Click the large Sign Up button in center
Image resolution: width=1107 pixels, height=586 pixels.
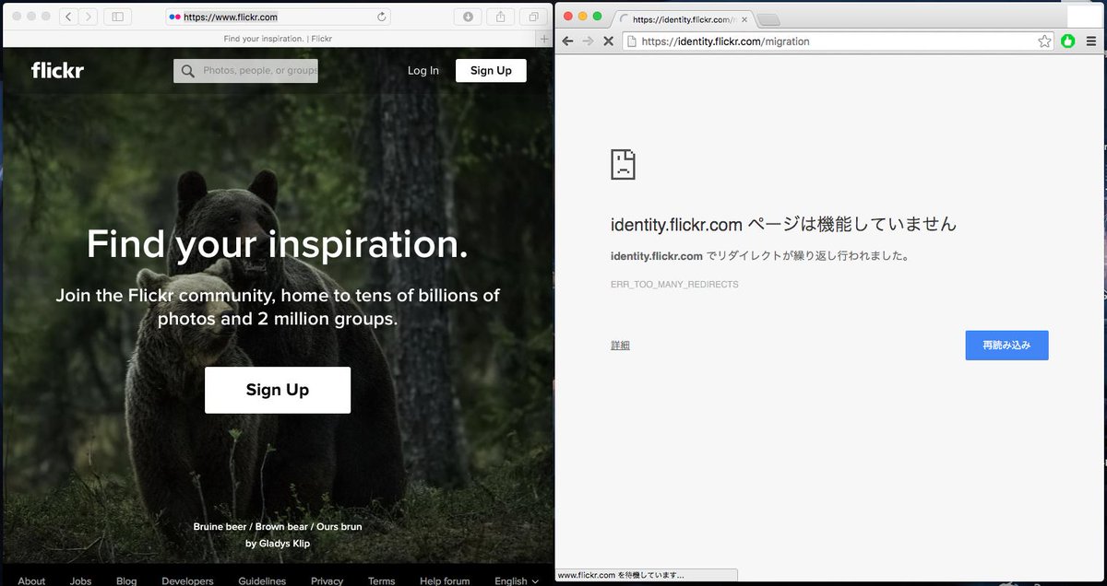[x=278, y=390]
